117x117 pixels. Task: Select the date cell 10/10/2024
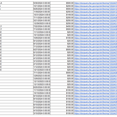pyautogui.click(x=42, y=93)
